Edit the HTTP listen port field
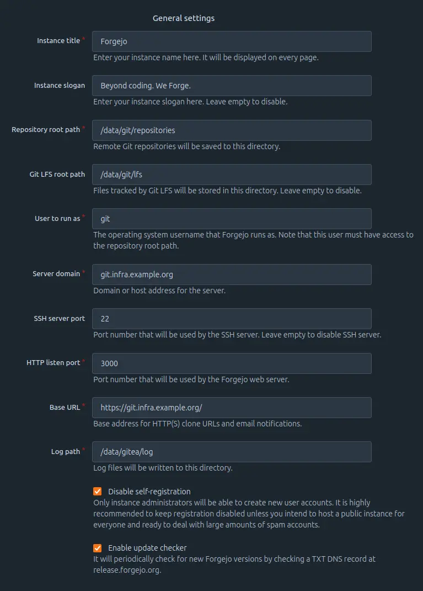Screen dimensions: 423x591 pos(232,363)
